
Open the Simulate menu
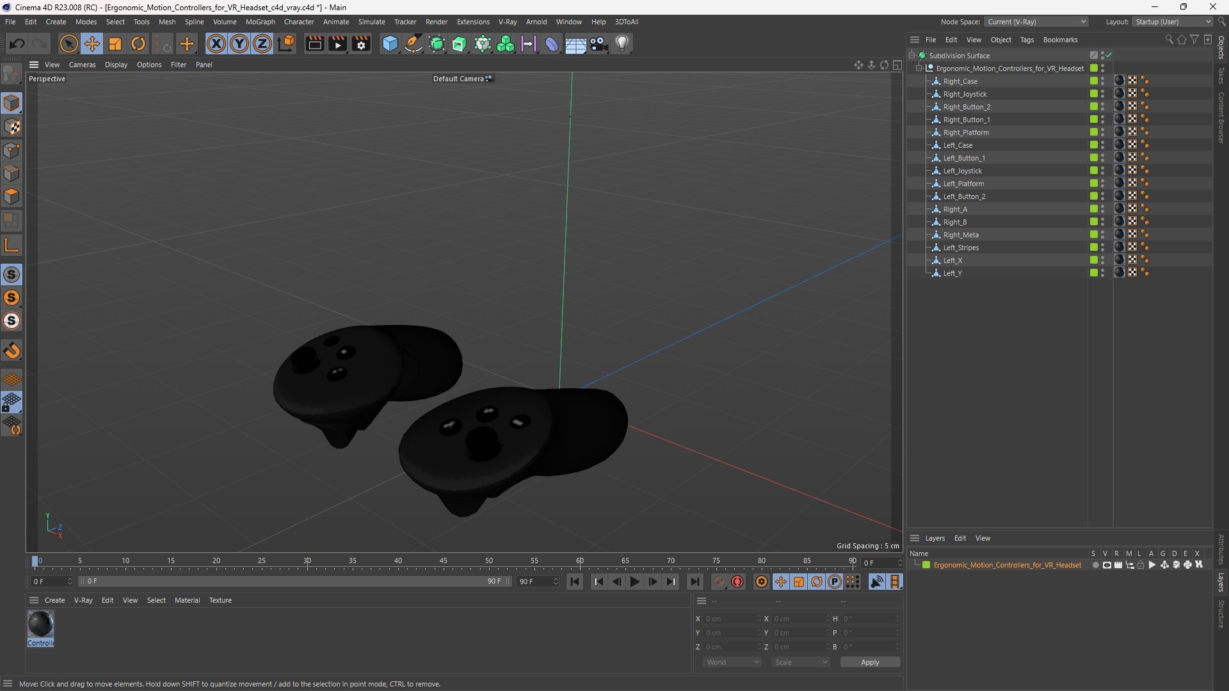(371, 22)
